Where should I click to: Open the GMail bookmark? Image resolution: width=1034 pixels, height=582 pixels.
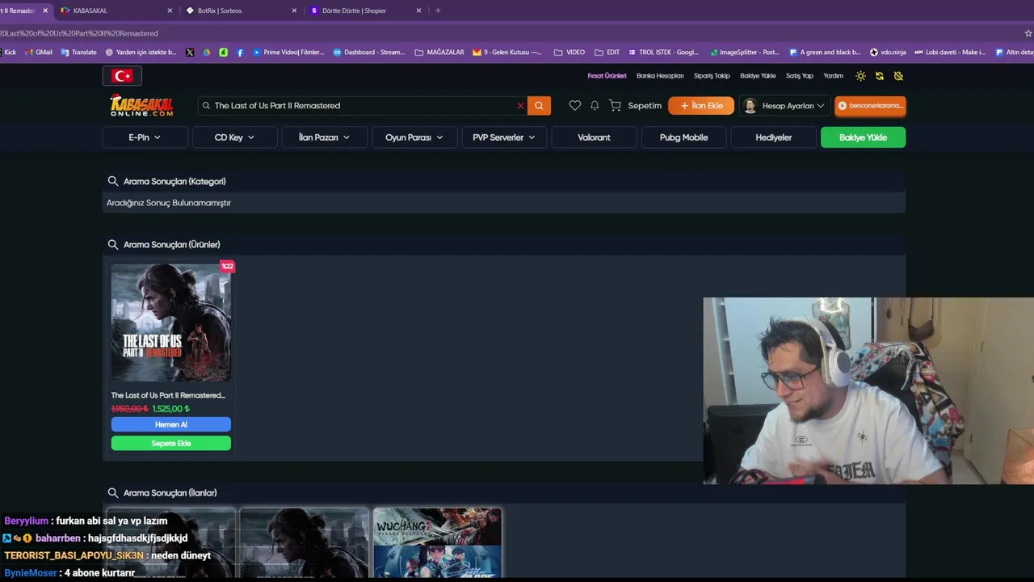(x=39, y=52)
